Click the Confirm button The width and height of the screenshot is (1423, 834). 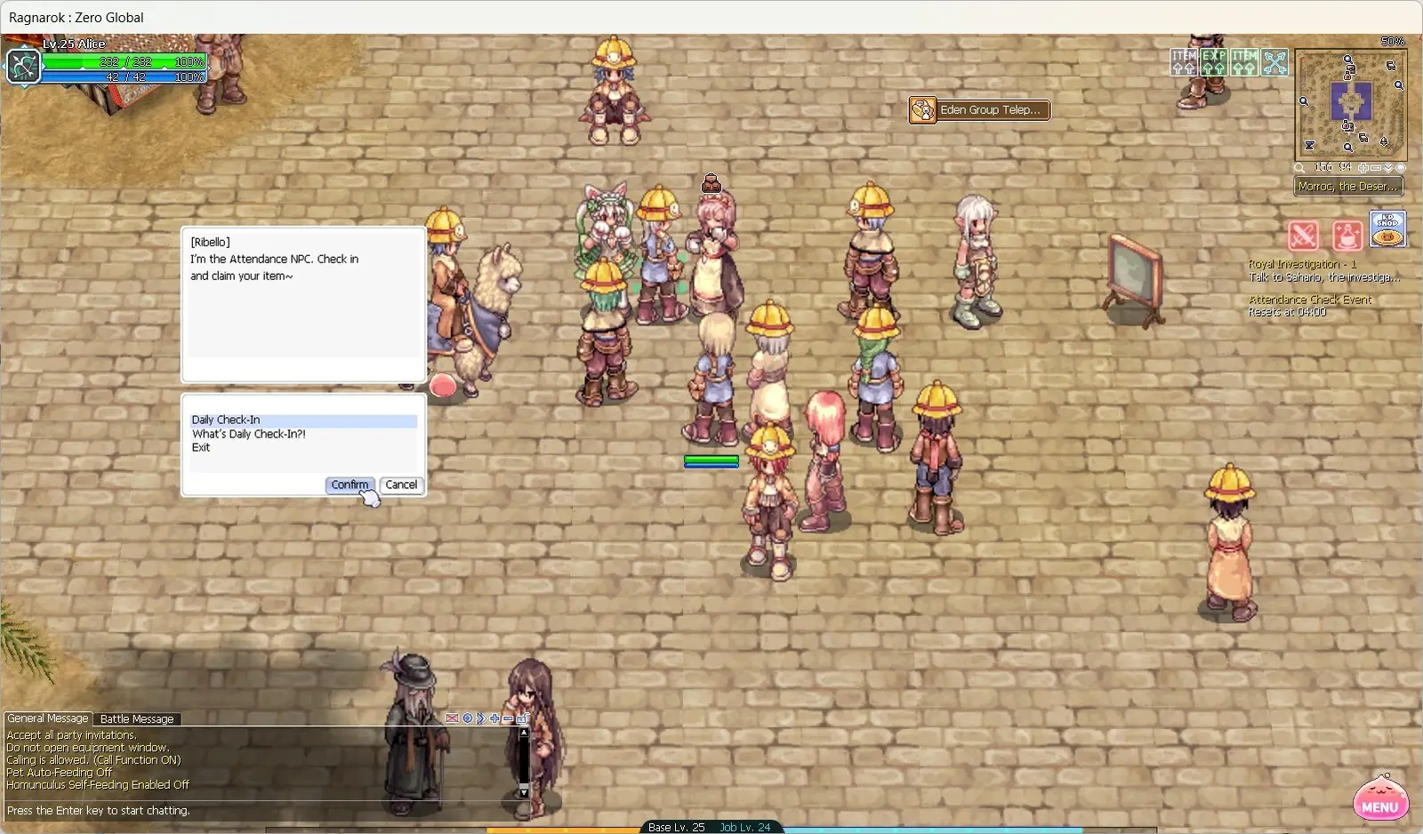(x=350, y=485)
